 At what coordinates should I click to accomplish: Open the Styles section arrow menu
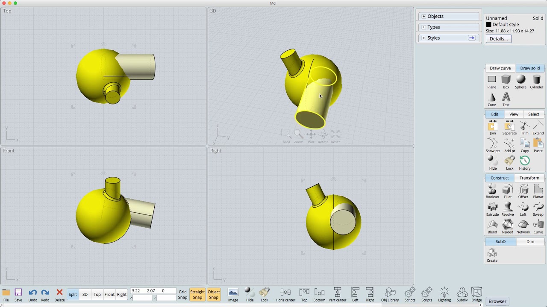[x=471, y=38]
